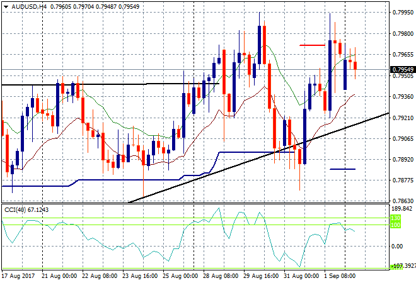This screenshot has height=283, width=416.
Task: Click the CCI 100 level label
Action: [x=395, y=225]
